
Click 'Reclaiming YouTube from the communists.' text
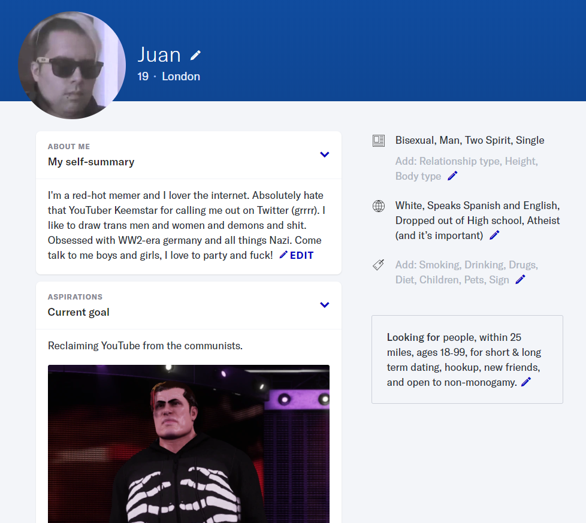[x=145, y=346]
